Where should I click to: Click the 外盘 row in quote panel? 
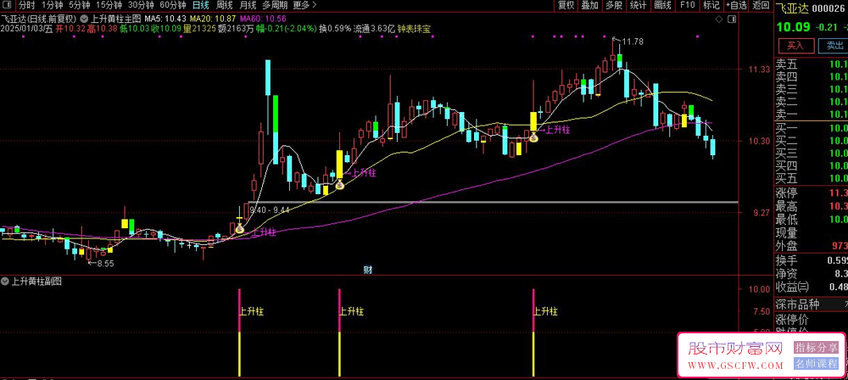point(812,246)
